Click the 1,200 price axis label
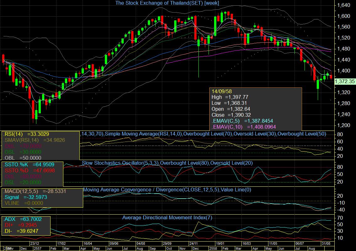This screenshot has width=356, height=251. click(344, 125)
